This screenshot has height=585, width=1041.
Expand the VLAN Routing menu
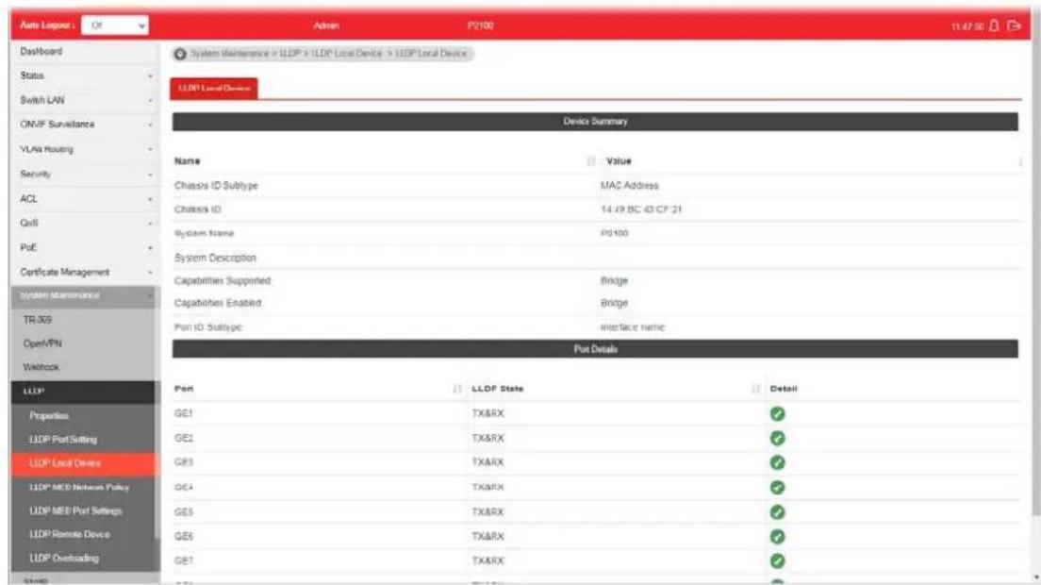coord(85,149)
